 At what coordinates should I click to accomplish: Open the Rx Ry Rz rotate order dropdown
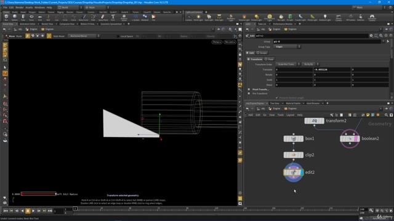(x=310, y=64)
